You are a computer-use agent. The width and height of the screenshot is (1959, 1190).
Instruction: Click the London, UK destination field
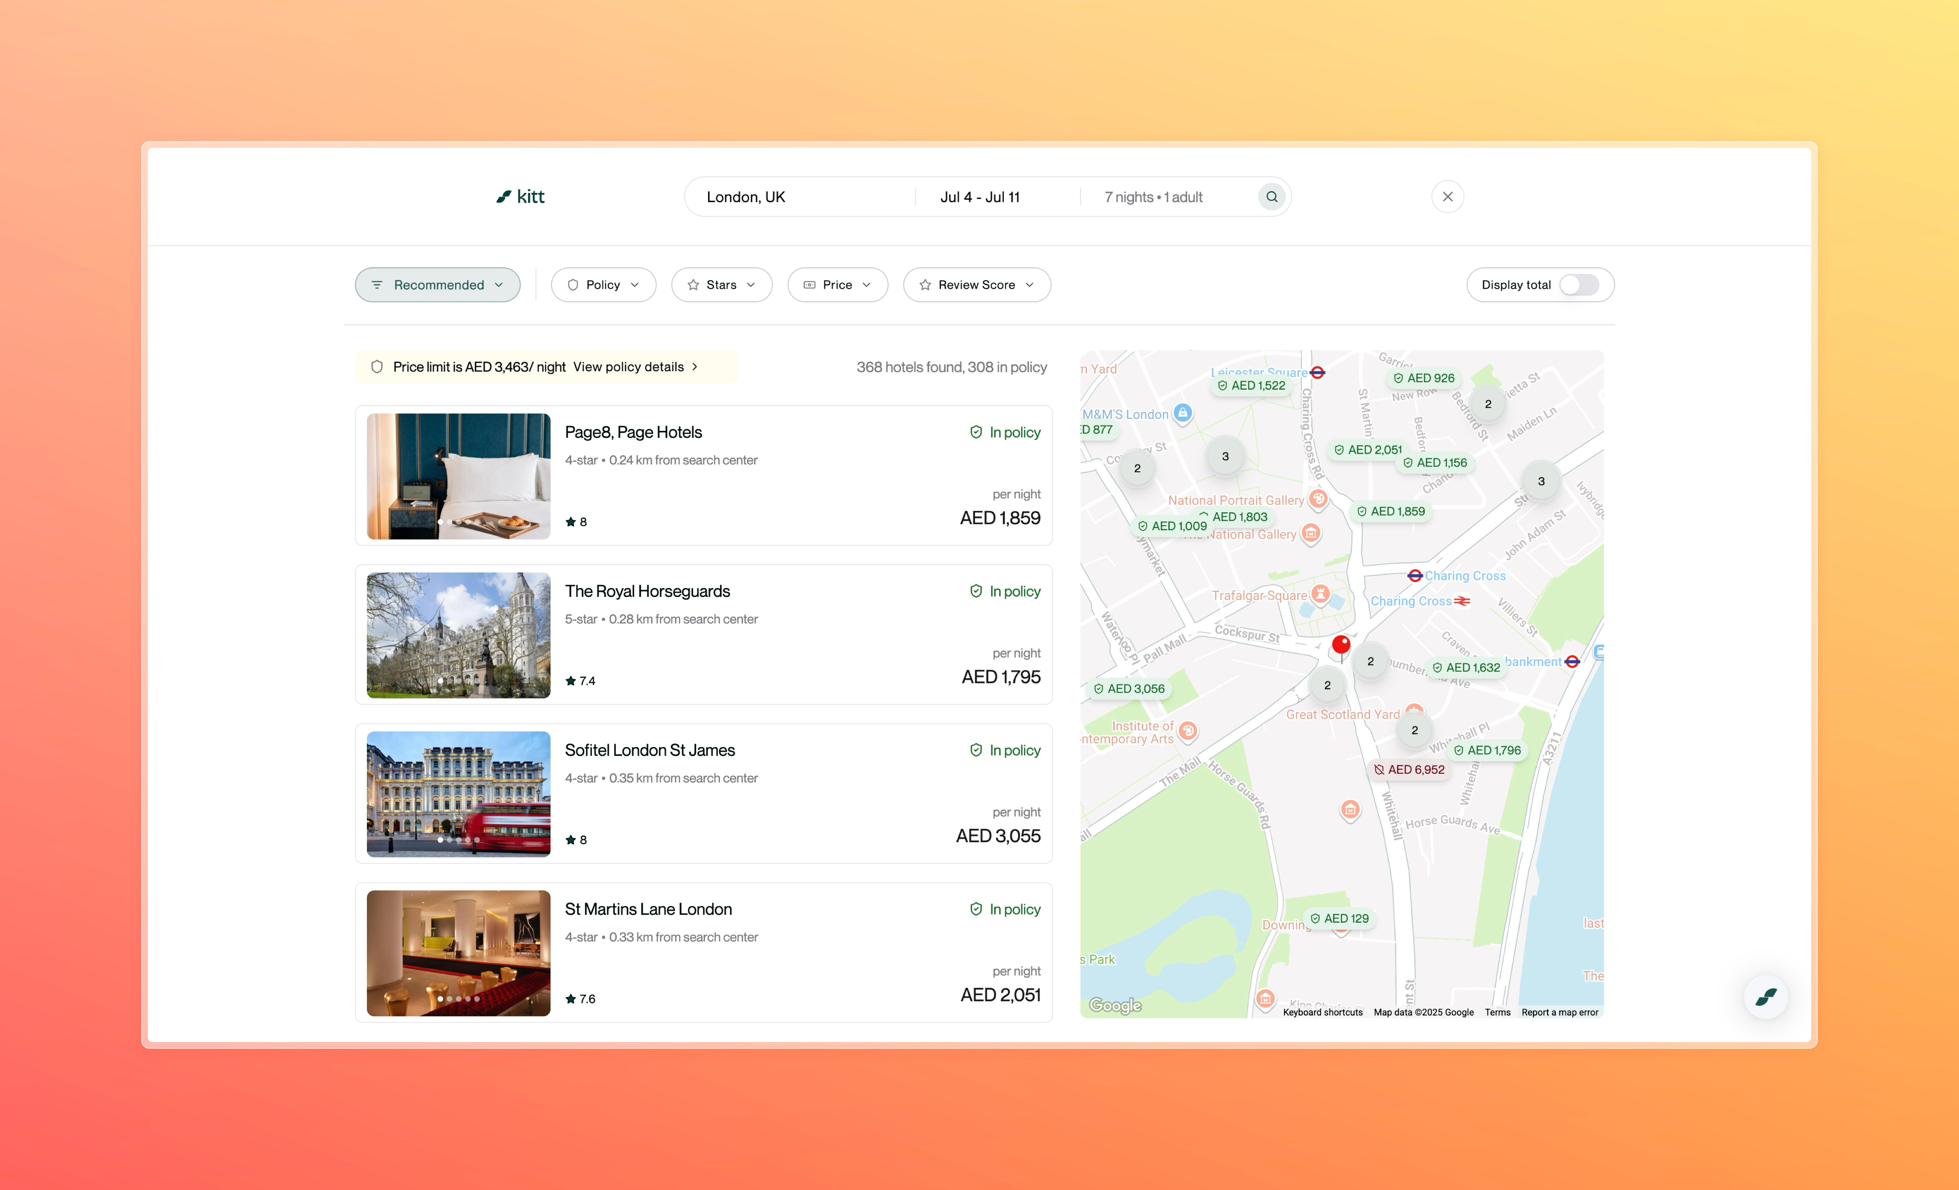(x=799, y=196)
